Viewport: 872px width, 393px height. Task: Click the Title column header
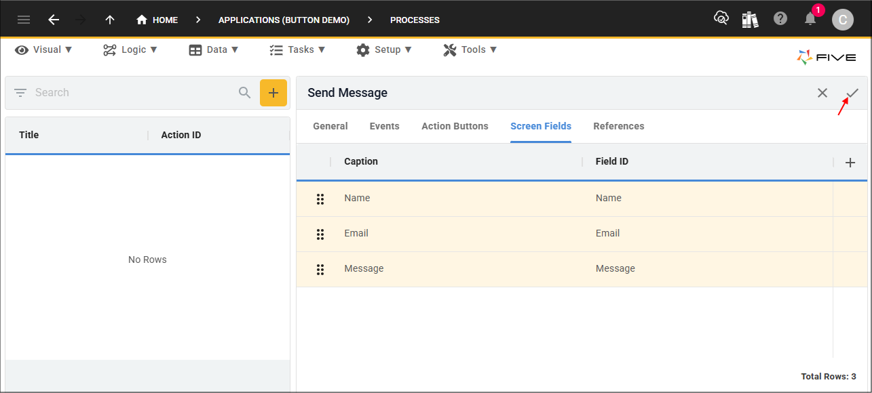(29, 135)
